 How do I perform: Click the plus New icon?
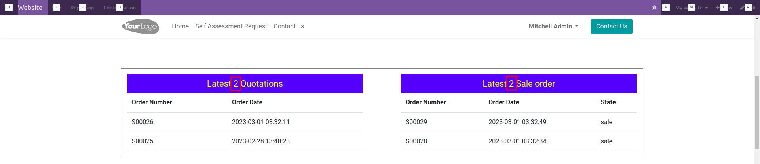pos(717,8)
